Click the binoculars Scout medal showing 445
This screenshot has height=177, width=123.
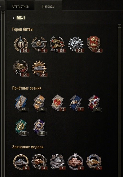coord(76,44)
